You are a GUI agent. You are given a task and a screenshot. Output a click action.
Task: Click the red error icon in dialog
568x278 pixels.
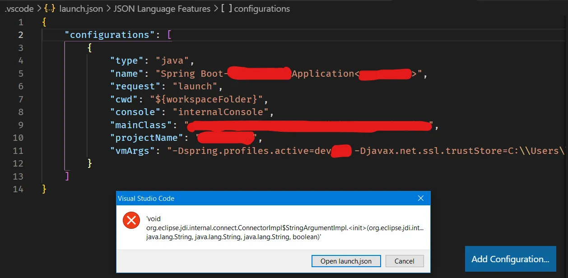(131, 220)
